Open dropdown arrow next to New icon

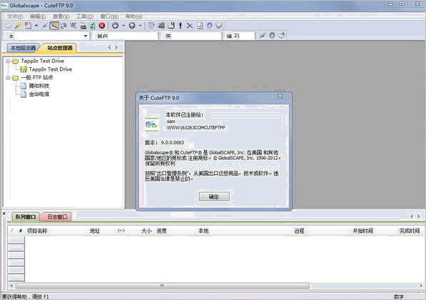pos(37,26)
